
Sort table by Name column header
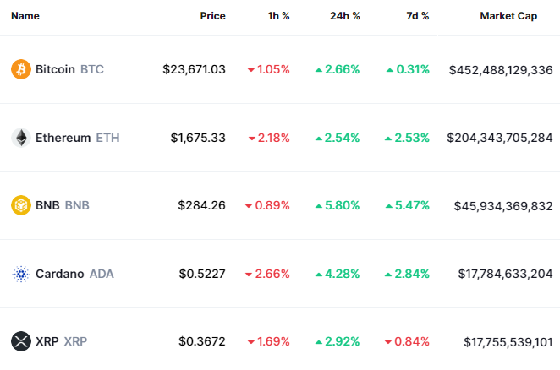click(25, 16)
